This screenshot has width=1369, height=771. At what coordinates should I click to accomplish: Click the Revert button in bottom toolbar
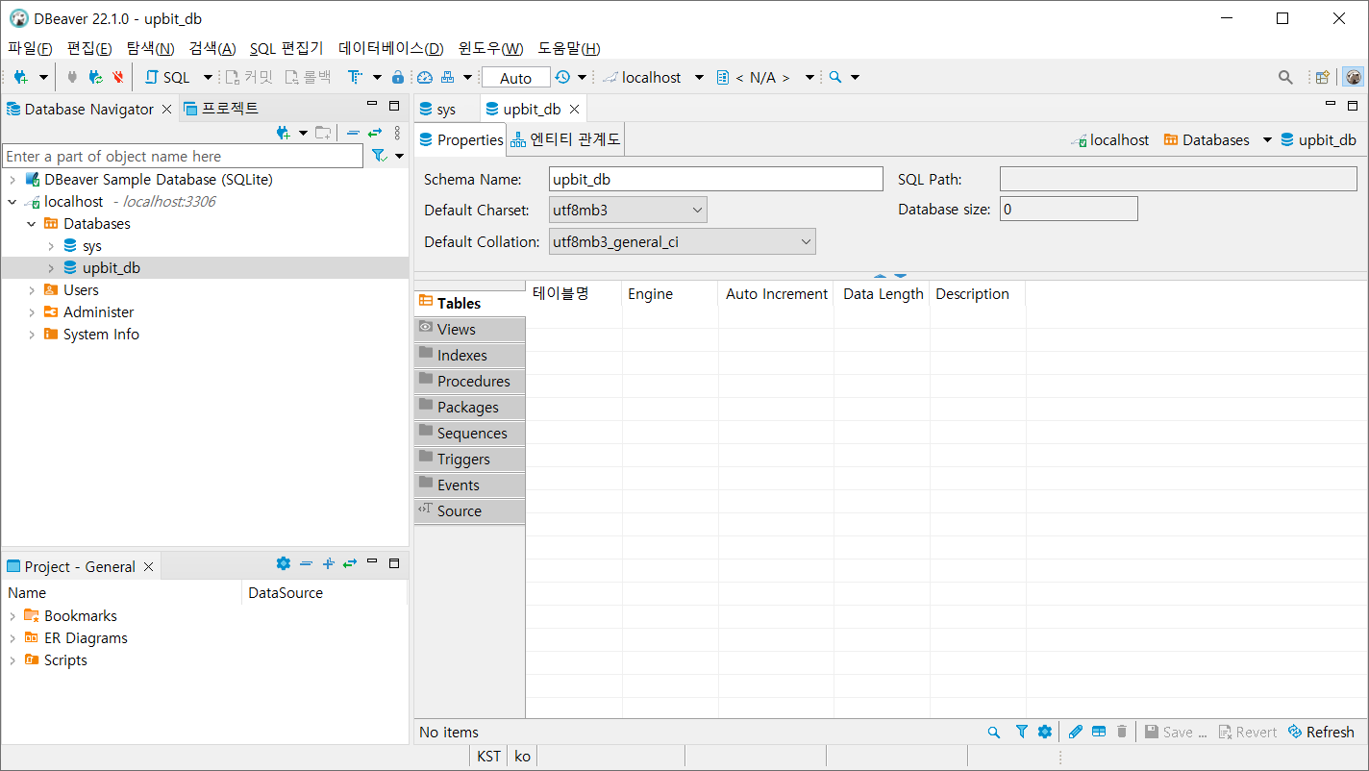(x=1247, y=732)
